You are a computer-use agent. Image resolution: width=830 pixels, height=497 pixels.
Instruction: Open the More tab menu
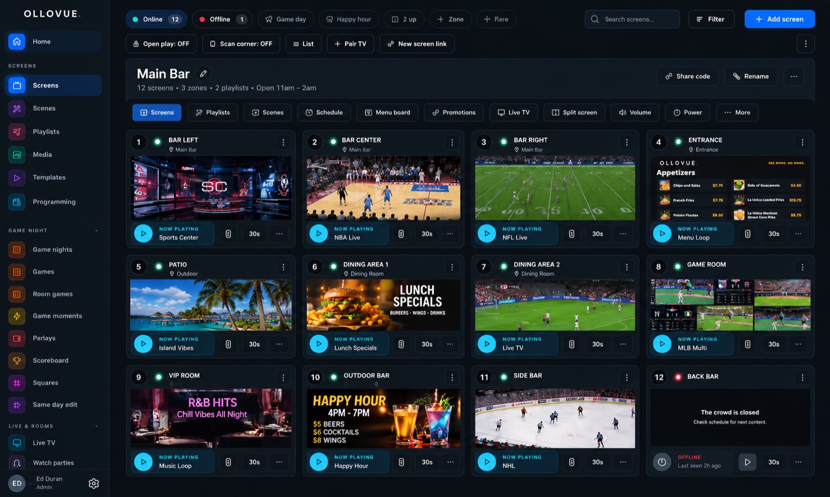[x=737, y=112]
